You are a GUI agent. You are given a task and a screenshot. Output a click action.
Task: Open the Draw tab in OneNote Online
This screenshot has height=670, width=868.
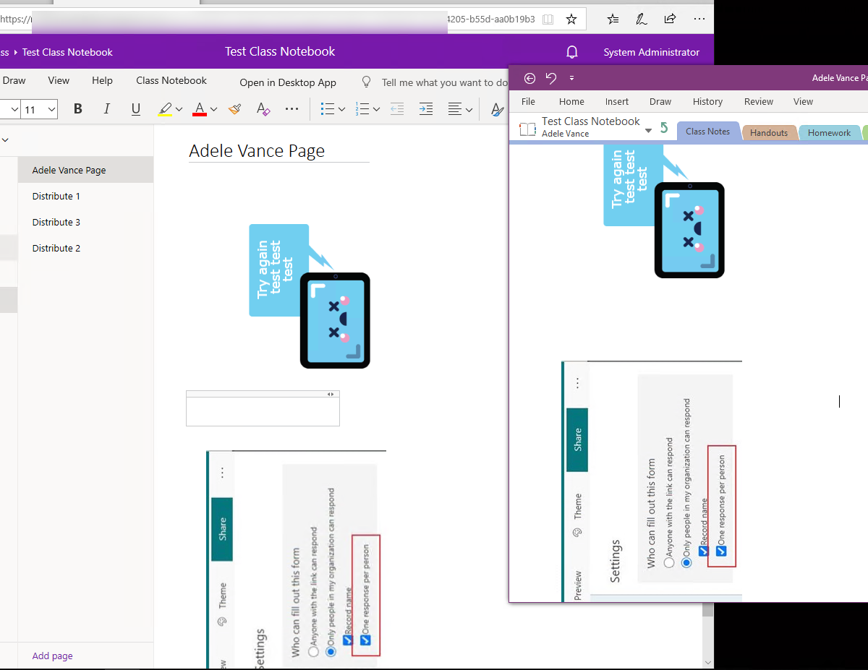pyautogui.click(x=14, y=80)
